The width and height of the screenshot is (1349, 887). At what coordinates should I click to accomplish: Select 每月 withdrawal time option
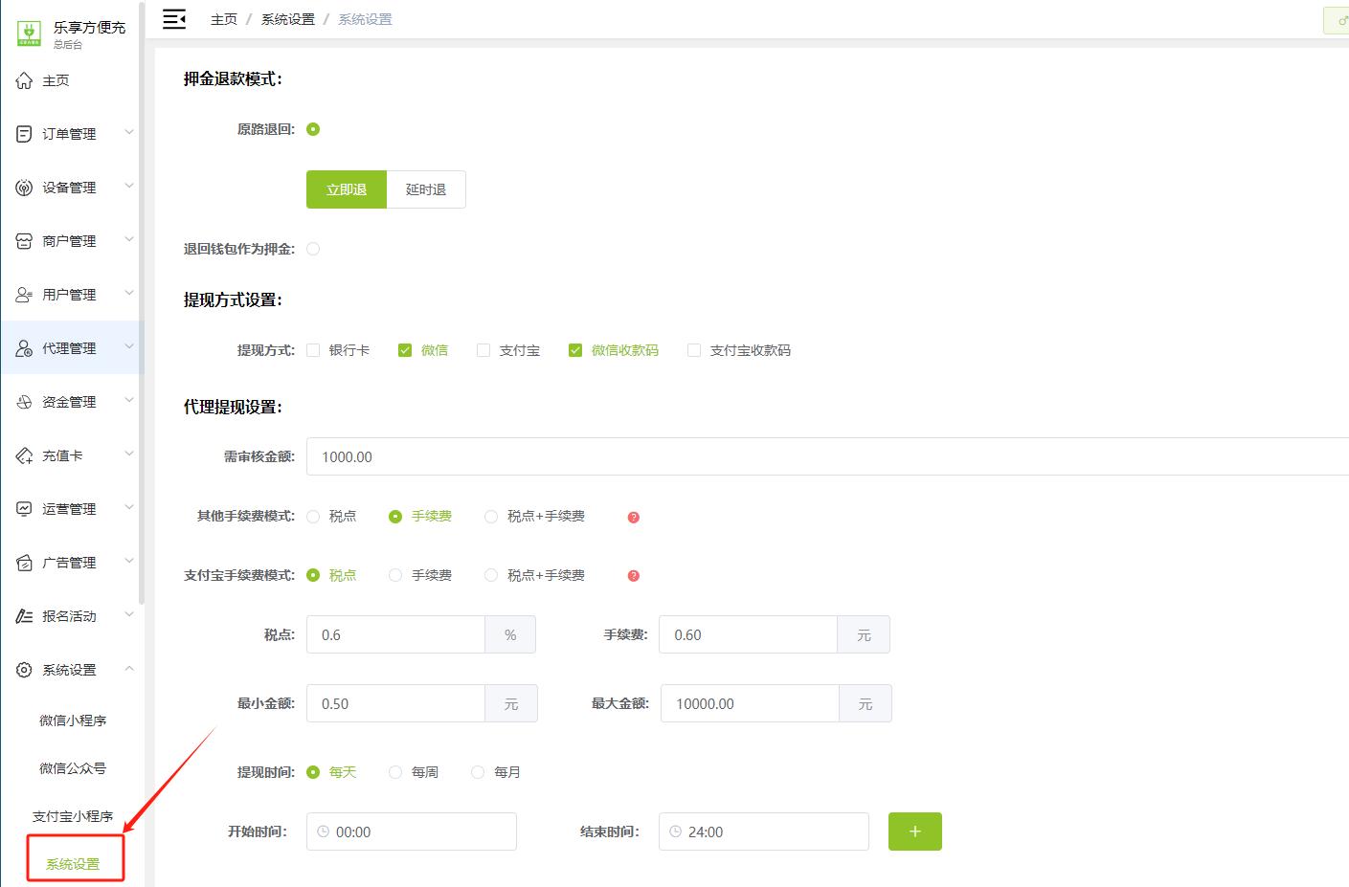pos(478,772)
